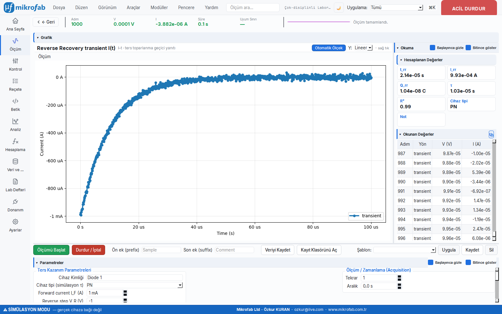
Task: Open the Betik script section
Action: tap(15, 105)
